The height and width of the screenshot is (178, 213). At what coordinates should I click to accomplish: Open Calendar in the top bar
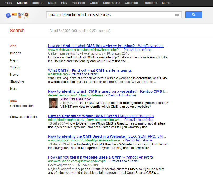coord(131,3)
